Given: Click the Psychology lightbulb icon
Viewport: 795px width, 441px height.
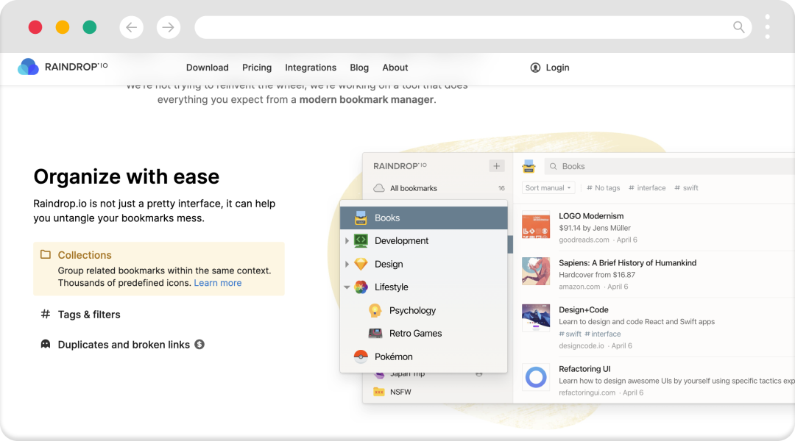Looking at the screenshot, I should [375, 310].
